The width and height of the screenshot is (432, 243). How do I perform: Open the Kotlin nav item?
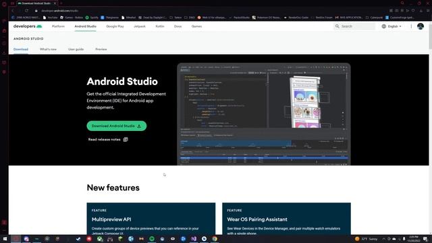[x=160, y=26]
